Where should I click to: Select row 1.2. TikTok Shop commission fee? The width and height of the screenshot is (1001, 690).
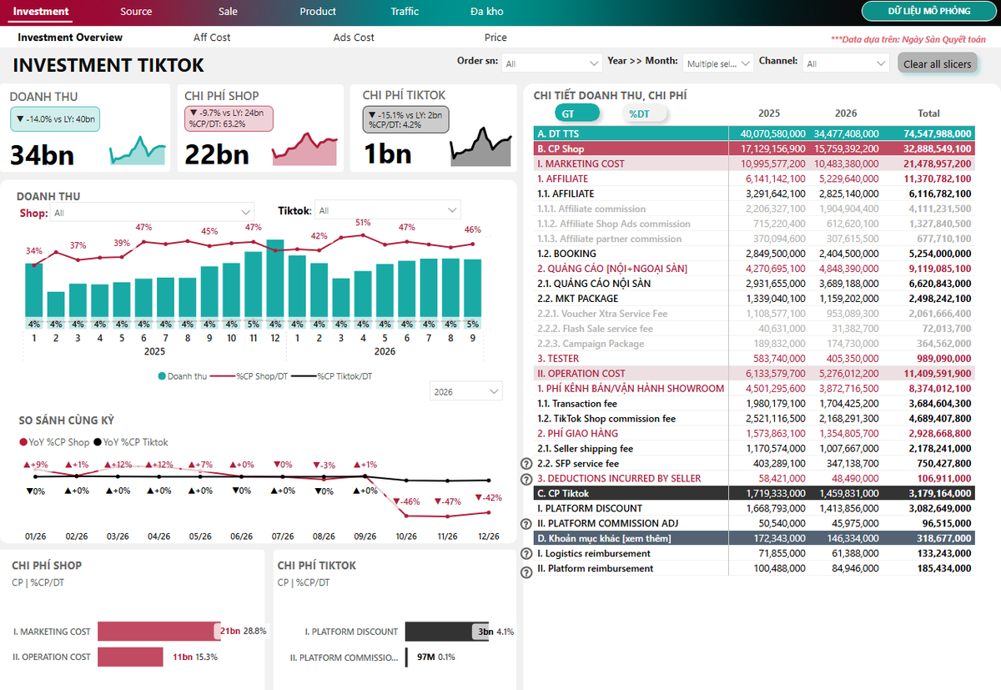753,419
